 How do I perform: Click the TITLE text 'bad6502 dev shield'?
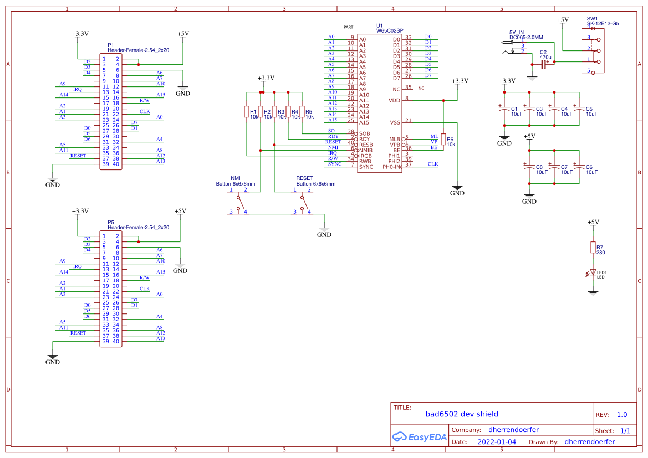click(x=461, y=414)
